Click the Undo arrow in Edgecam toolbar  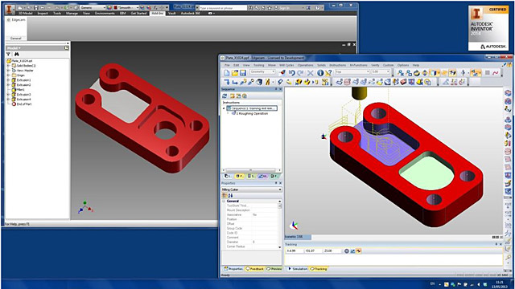click(291, 73)
